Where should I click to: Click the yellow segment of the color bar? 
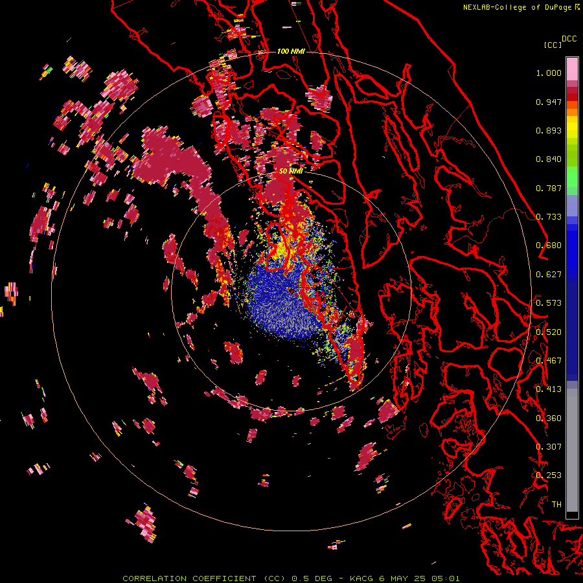coord(572,128)
